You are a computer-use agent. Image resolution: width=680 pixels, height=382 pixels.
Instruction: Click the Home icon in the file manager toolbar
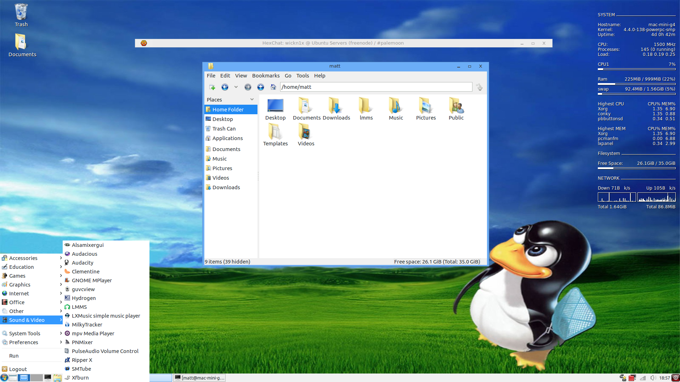pos(273,87)
